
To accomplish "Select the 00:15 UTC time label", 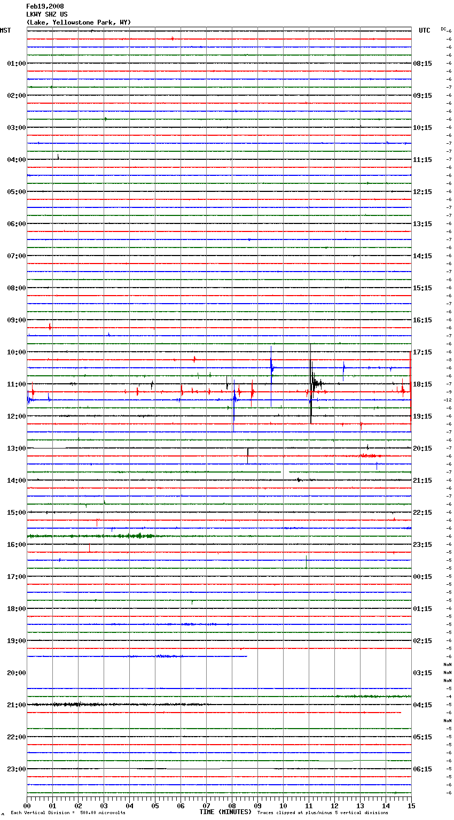I will [422, 577].
